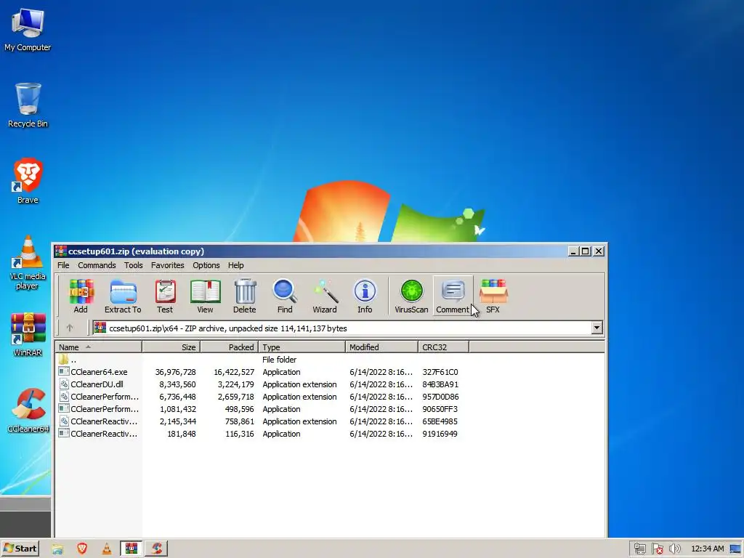The height and width of the screenshot is (558, 744).
Task: Open the Help menu
Action: tap(236, 265)
